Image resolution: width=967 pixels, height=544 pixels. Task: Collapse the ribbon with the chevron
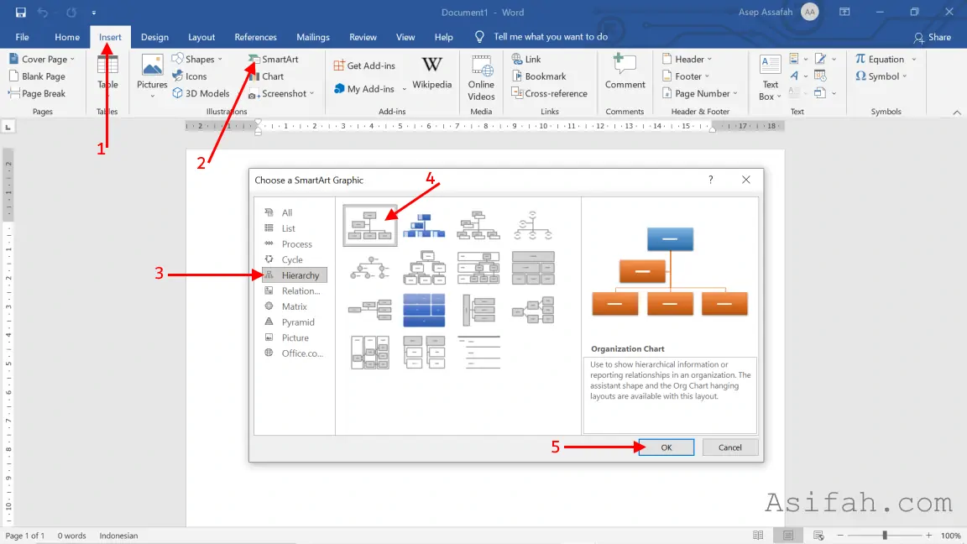point(957,112)
